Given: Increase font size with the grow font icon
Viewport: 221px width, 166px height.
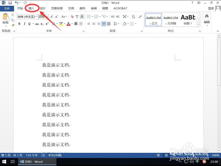Looking at the screenshot, I should click(x=52, y=17).
